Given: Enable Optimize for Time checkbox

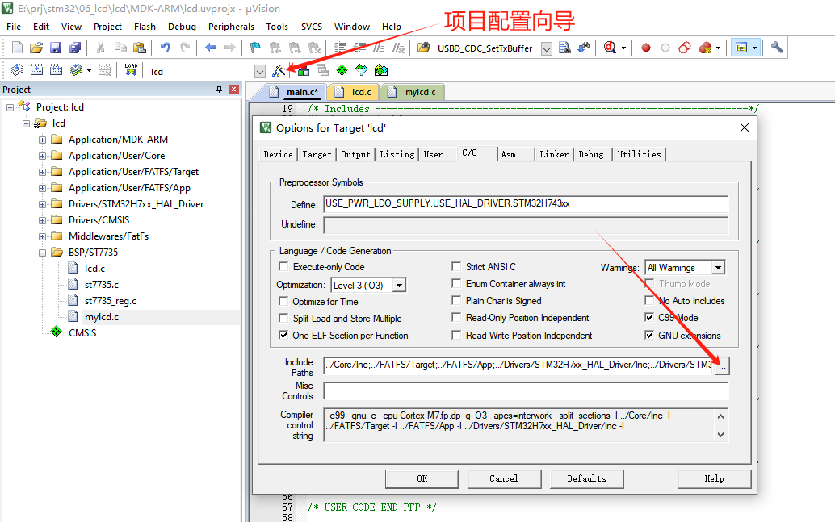Looking at the screenshot, I should [283, 301].
